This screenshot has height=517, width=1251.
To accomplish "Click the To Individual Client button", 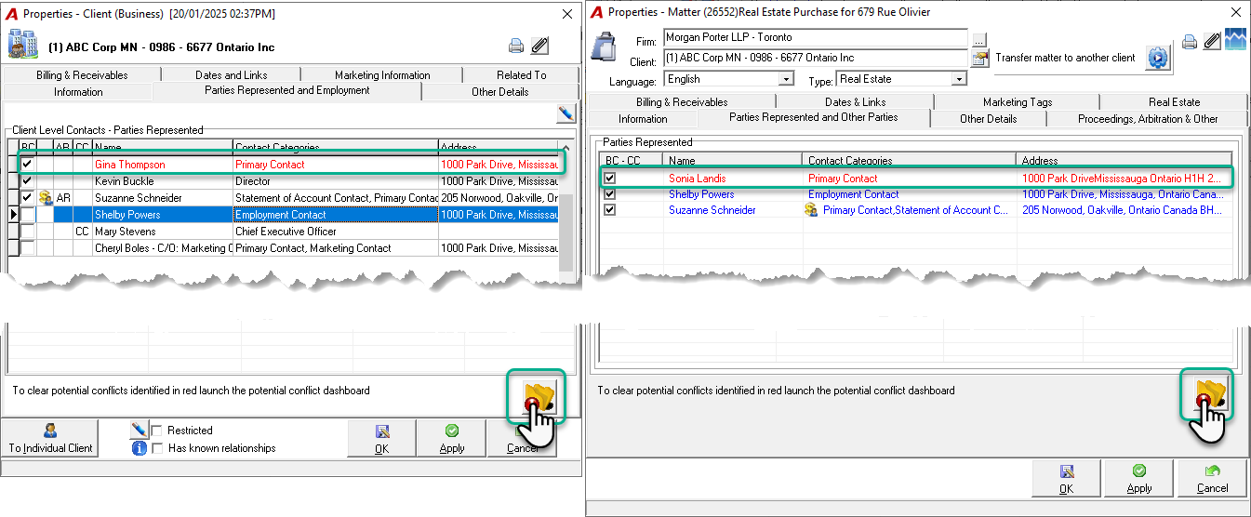I will tap(51, 438).
